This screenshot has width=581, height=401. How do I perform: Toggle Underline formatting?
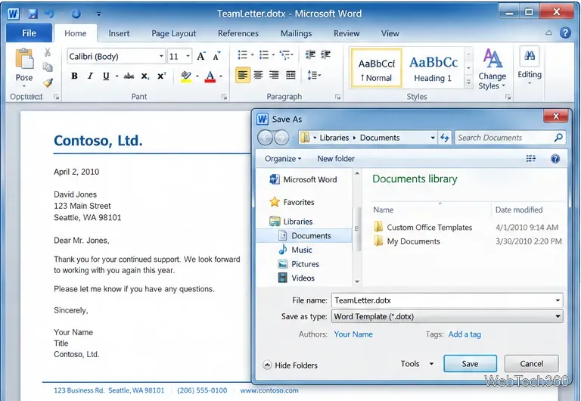[x=106, y=76]
